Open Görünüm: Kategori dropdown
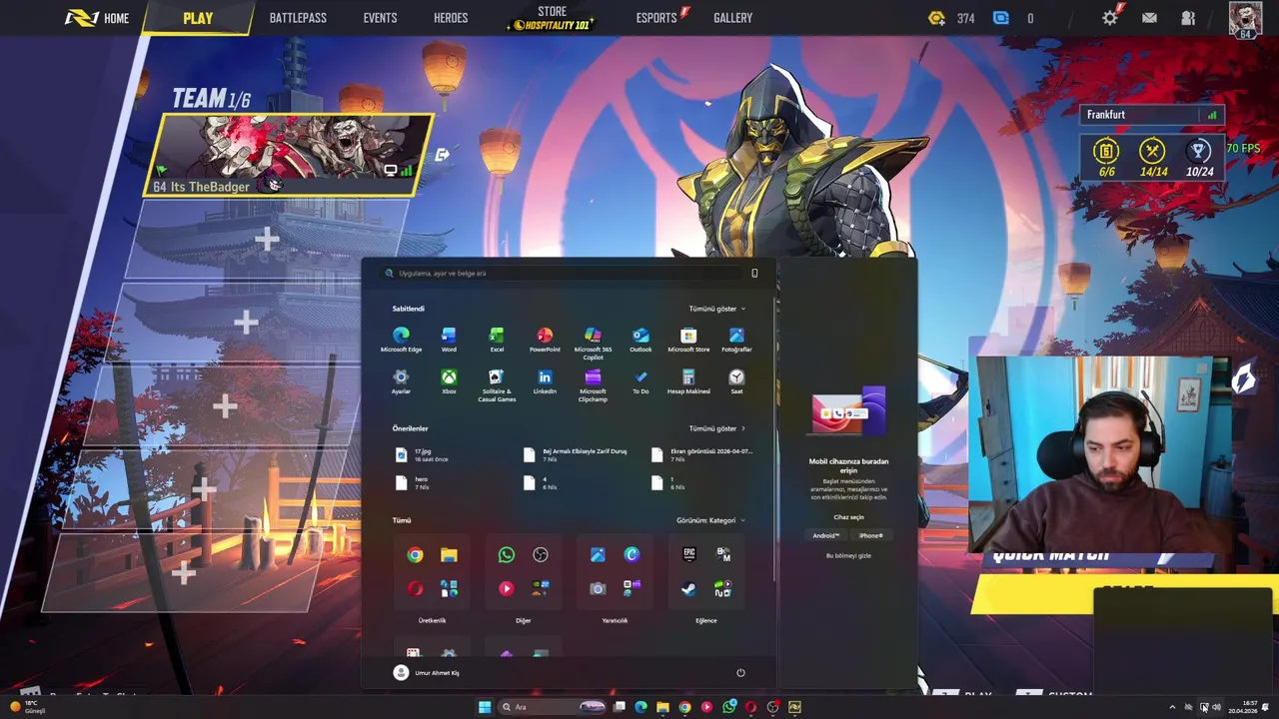Image resolution: width=1279 pixels, height=719 pixels. coord(710,520)
